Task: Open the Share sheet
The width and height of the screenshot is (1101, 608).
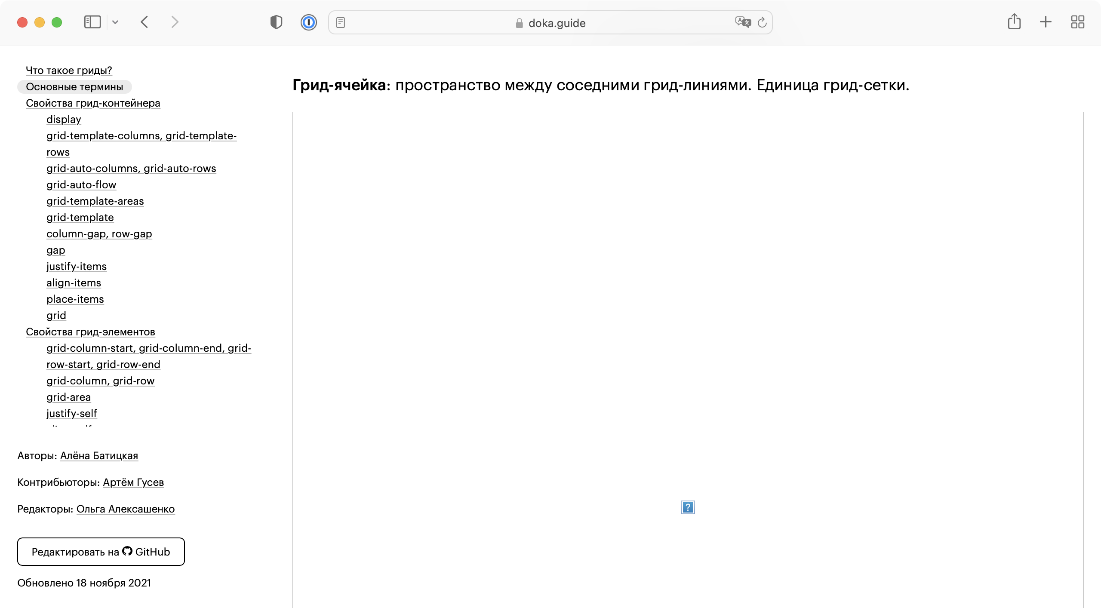Action: pos(1014,21)
